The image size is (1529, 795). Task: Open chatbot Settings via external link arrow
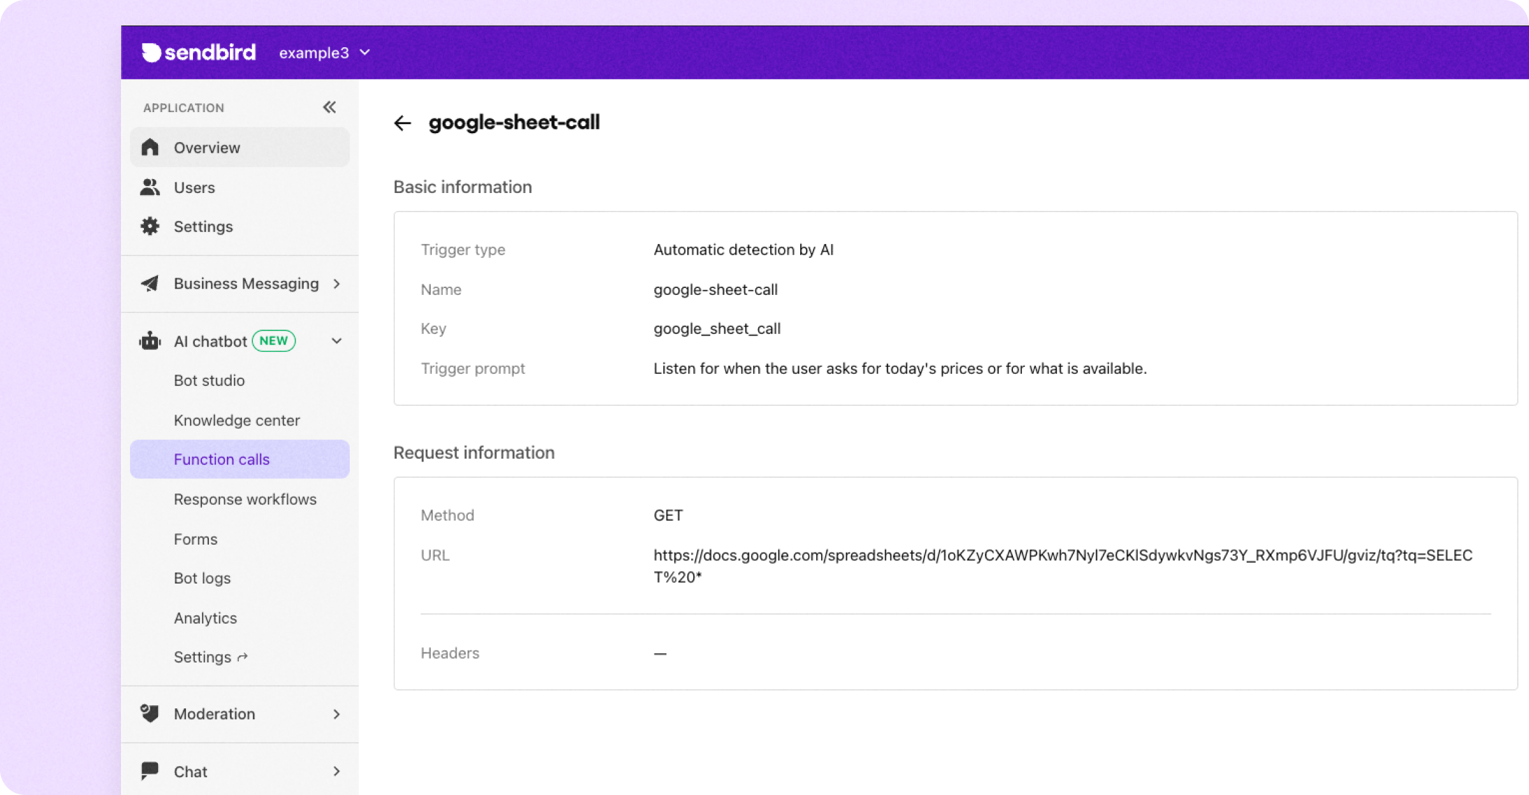tap(242, 657)
